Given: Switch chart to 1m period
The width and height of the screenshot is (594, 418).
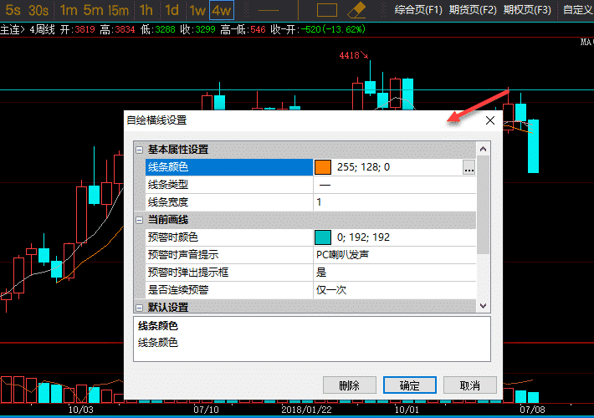Looking at the screenshot, I should [69, 10].
